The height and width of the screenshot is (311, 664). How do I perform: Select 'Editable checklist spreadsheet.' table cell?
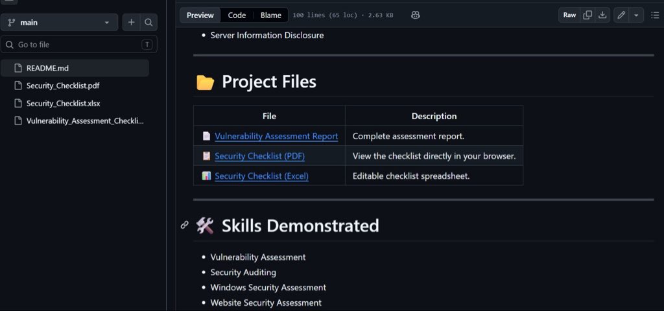point(434,176)
